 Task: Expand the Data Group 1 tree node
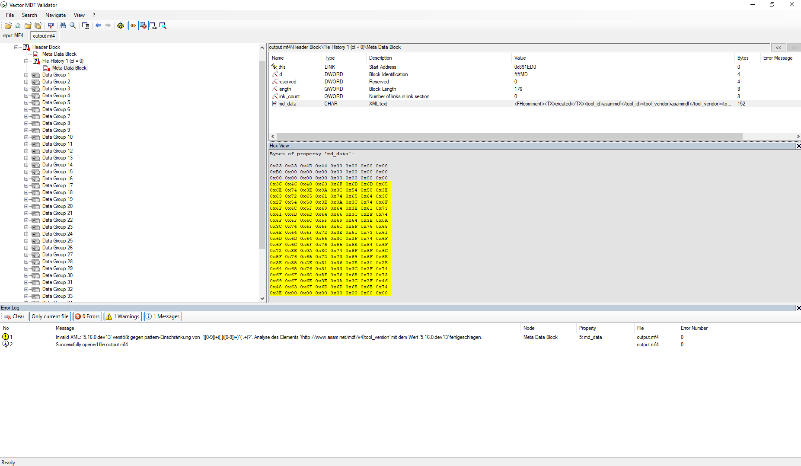26,75
